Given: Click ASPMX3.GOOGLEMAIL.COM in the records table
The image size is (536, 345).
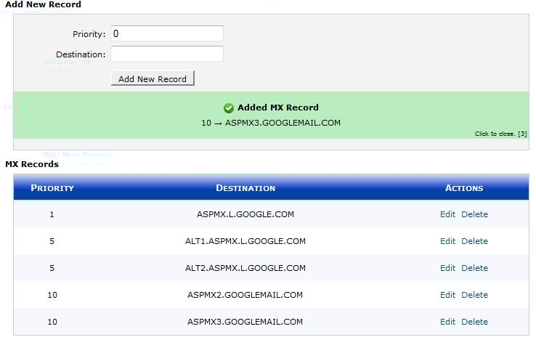Looking at the screenshot, I should point(245,322).
